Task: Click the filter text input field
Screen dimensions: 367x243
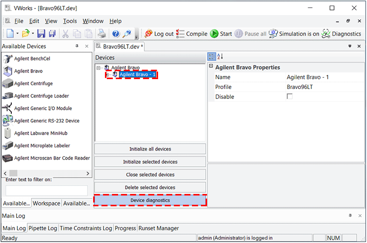Action: click(x=47, y=191)
